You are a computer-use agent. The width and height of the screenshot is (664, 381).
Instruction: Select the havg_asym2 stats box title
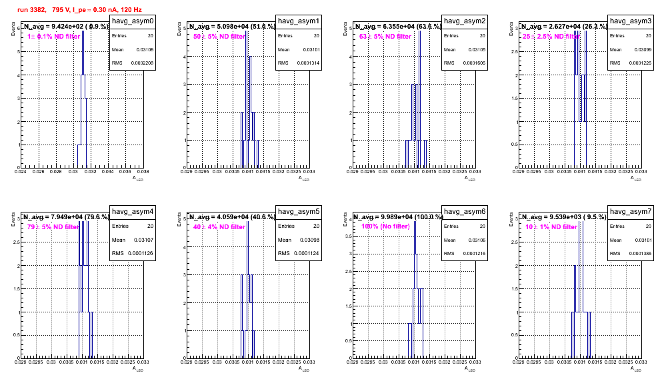point(465,21)
